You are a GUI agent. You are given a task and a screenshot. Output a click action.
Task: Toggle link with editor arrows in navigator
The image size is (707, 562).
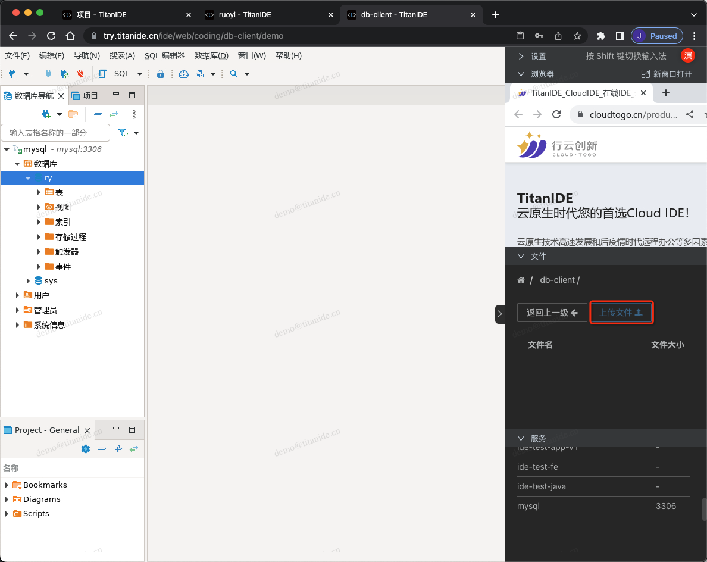113,114
